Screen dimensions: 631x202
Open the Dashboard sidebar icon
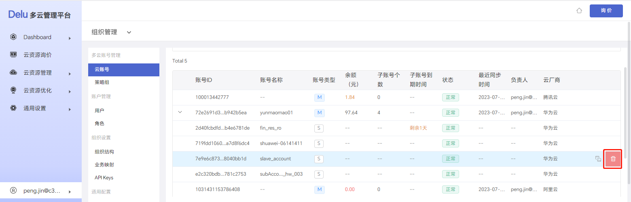pyautogui.click(x=13, y=37)
